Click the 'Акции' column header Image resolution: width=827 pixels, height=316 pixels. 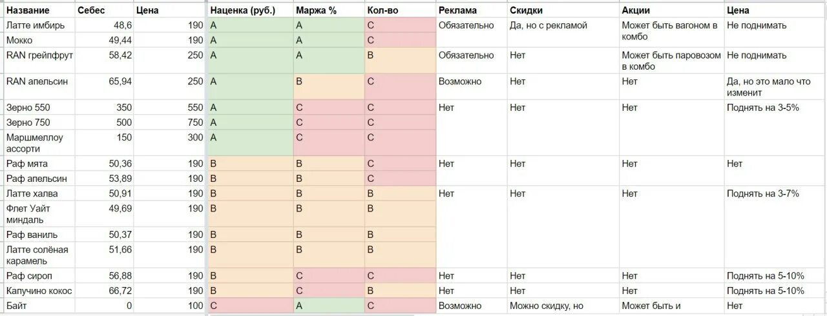coord(671,11)
